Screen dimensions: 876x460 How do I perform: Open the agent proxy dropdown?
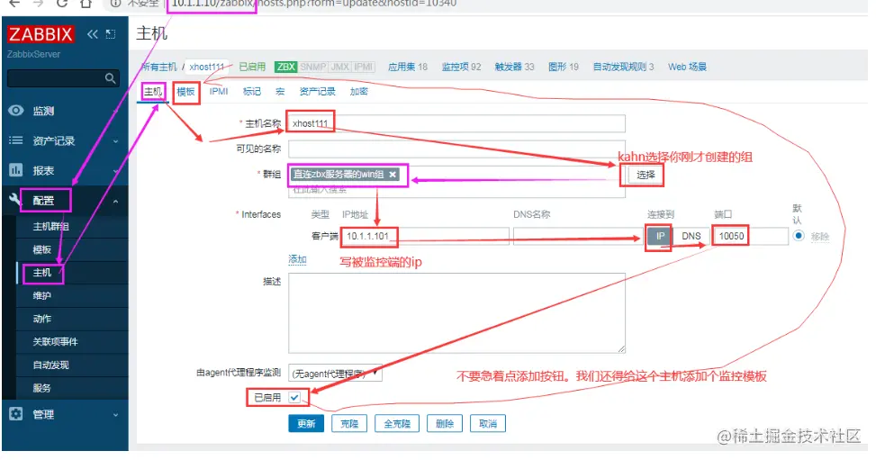pyautogui.click(x=335, y=373)
